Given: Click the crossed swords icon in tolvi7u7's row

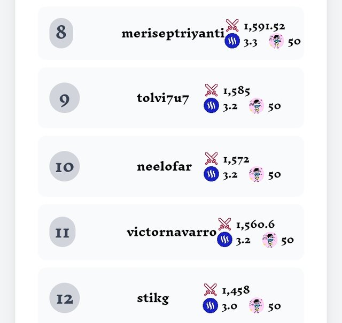Looking at the screenshot, I should [211, 90].
